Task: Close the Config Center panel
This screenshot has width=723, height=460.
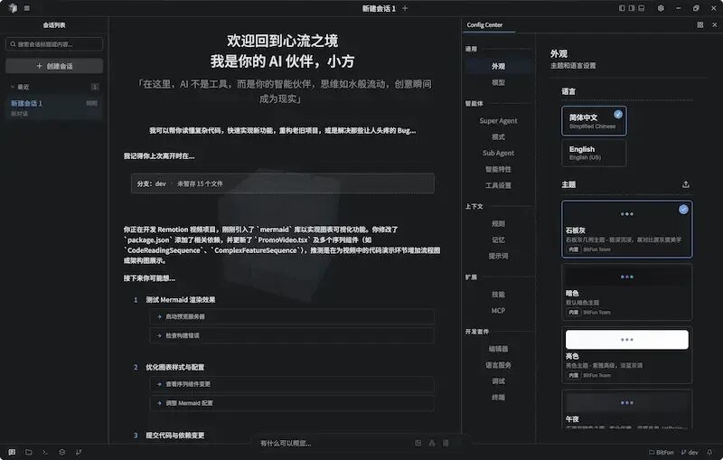Action: (714, 25)
